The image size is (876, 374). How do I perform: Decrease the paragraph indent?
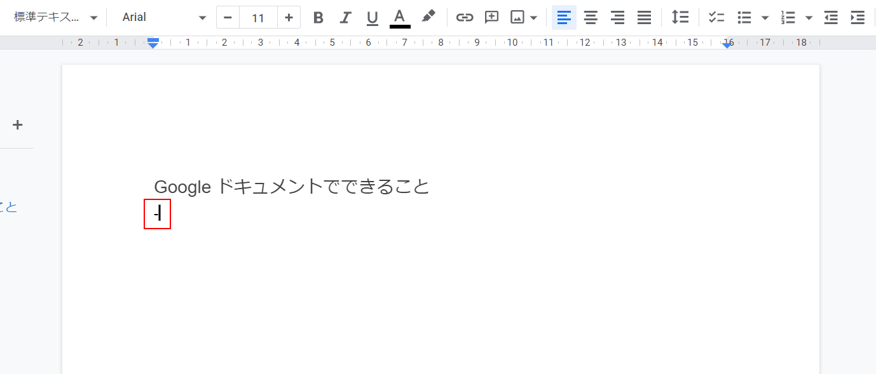(x=831, y=17)
